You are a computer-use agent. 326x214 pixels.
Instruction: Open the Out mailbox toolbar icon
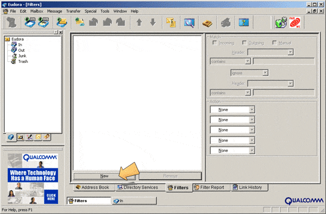[43, 22]
